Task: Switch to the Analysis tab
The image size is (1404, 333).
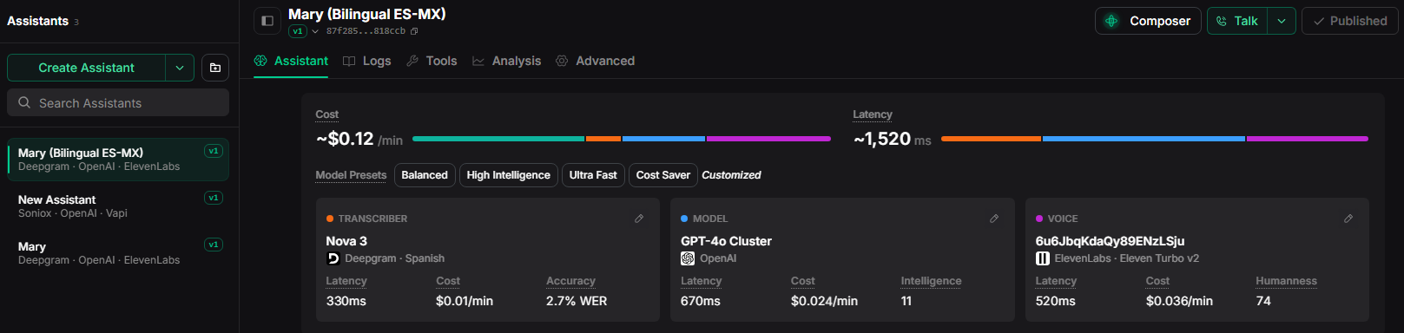Action: [506, 61]
